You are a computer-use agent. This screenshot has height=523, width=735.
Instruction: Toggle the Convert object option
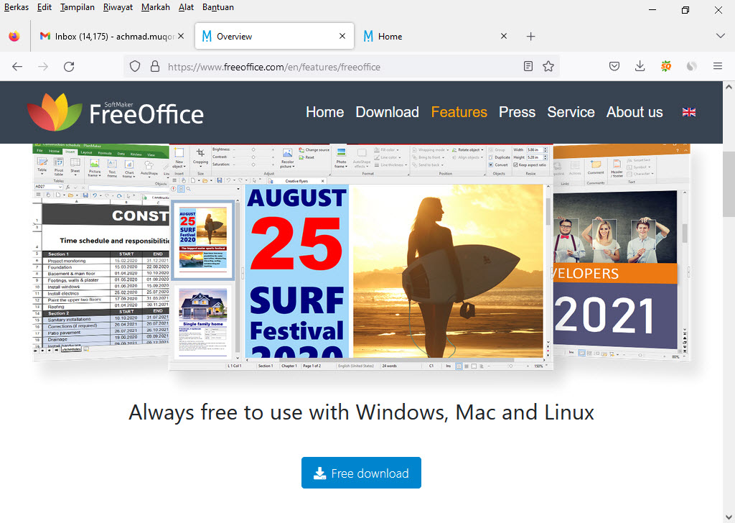pyautogui.click(x=499, y=165)
